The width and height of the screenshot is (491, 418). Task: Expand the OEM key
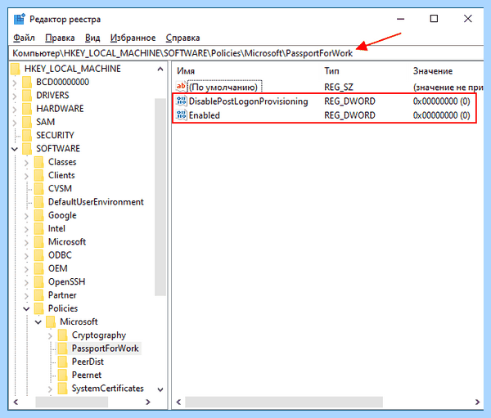pyautogui.click(x=27, y=269)
